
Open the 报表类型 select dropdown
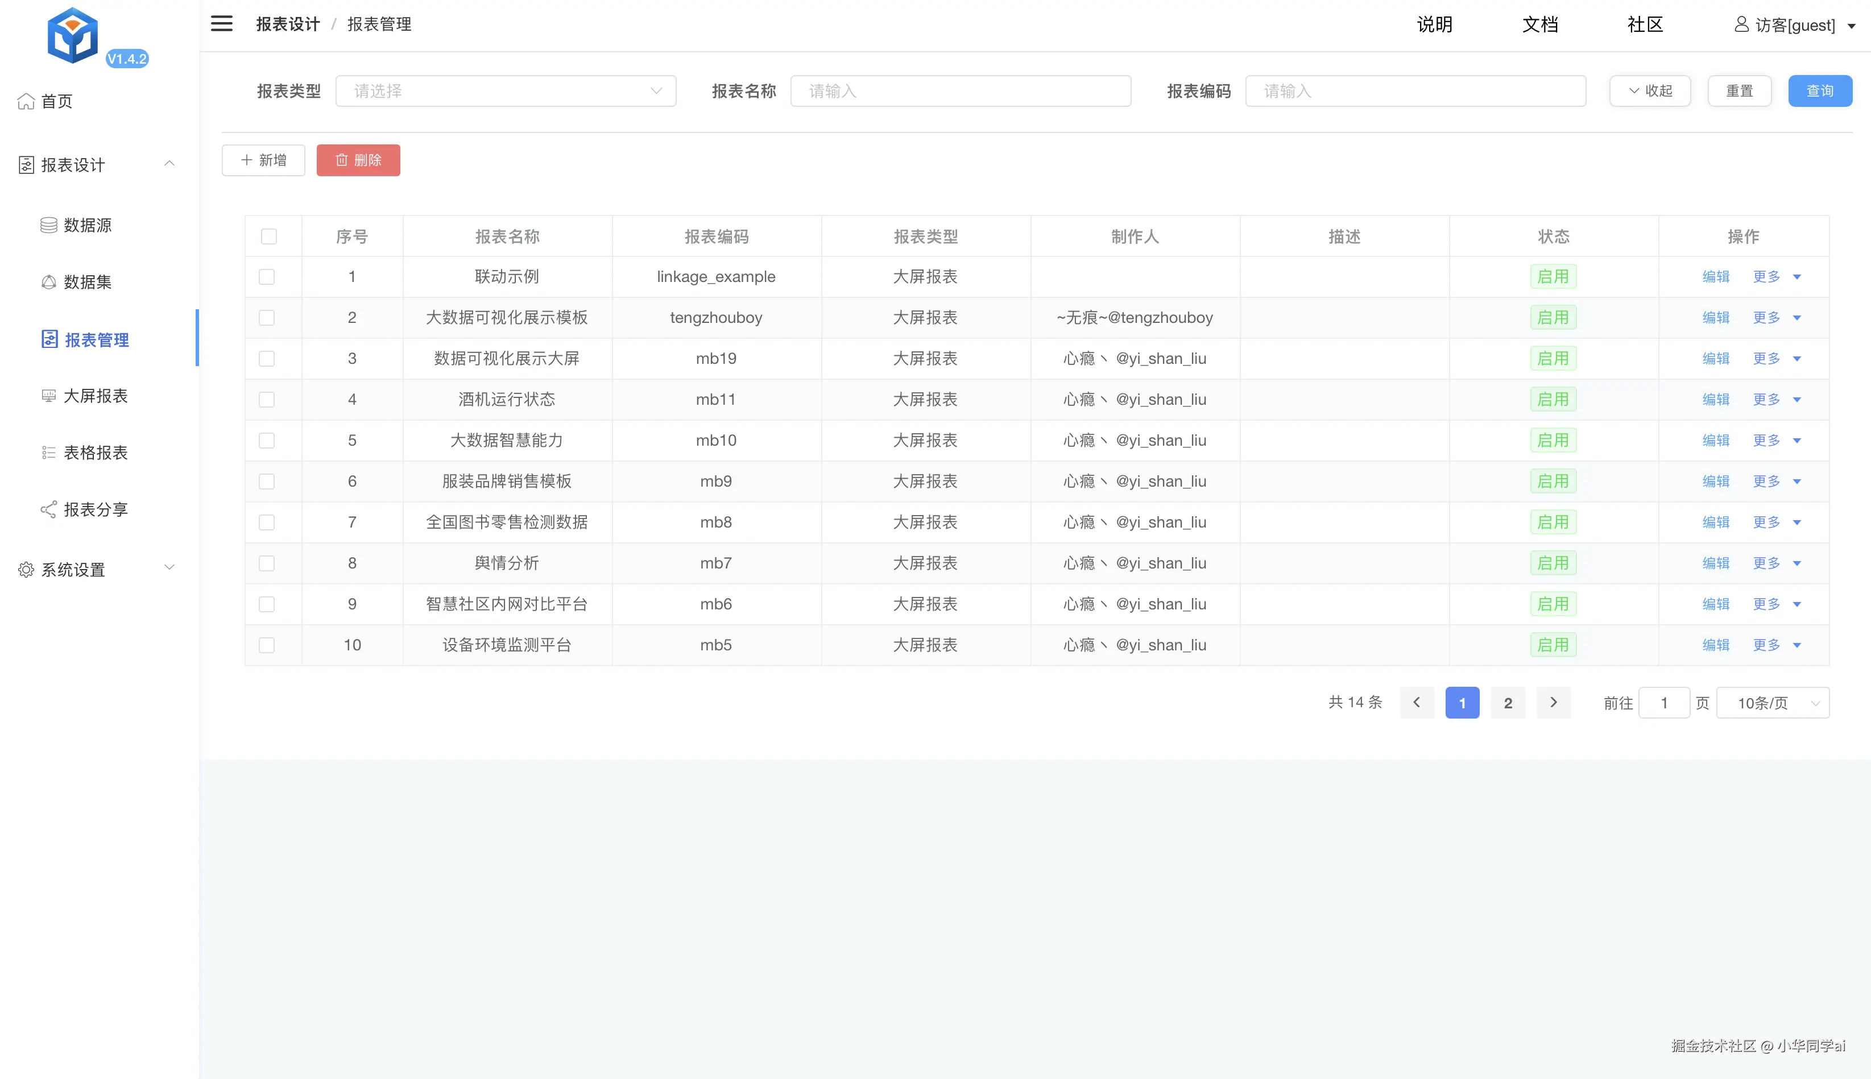click(506, 91)
